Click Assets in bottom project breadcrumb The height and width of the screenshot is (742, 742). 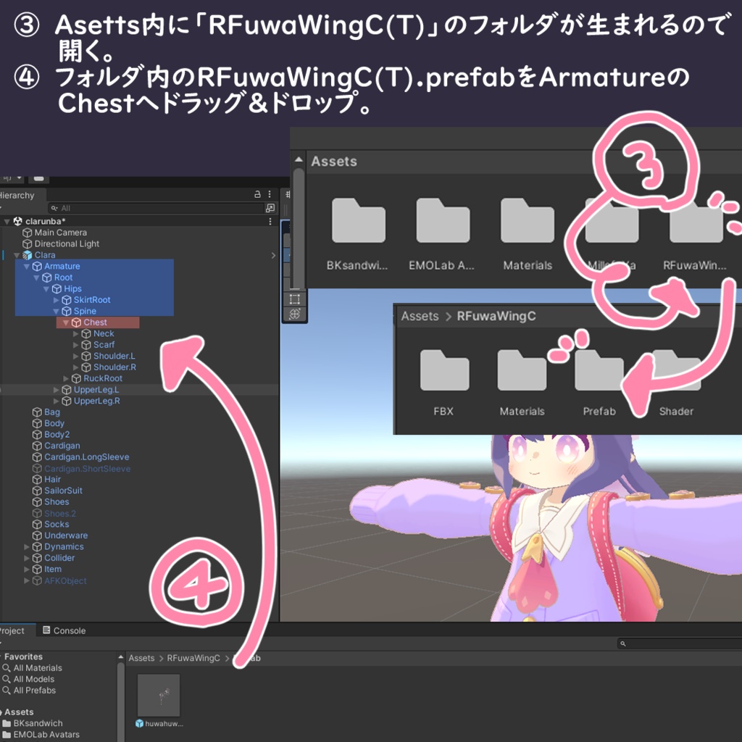(x=141, y=658)
